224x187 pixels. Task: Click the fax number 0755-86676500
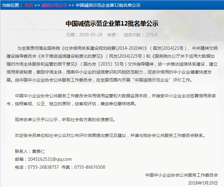click(x=90, y=167)
